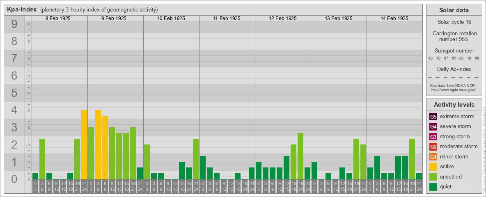The image size is (486, 197).
Task: Click the '11 Feb 1925' date header
Action: coord(227,18)
